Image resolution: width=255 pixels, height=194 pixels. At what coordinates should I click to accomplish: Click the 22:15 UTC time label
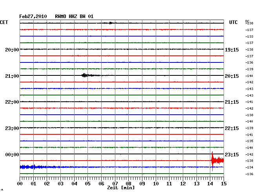pos(232,128)
